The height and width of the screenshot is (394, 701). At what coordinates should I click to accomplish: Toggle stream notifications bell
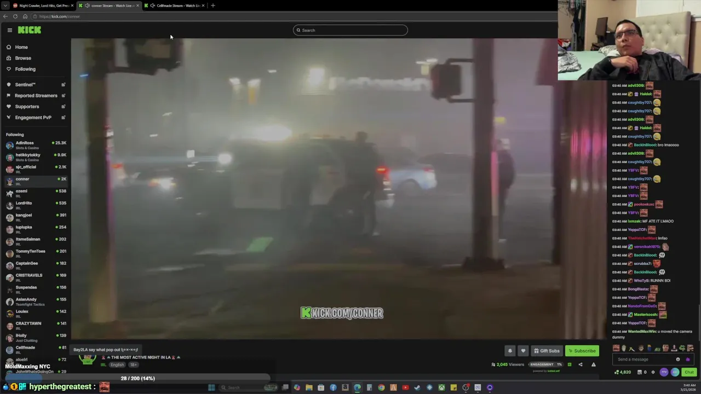(x=510, y=351)
